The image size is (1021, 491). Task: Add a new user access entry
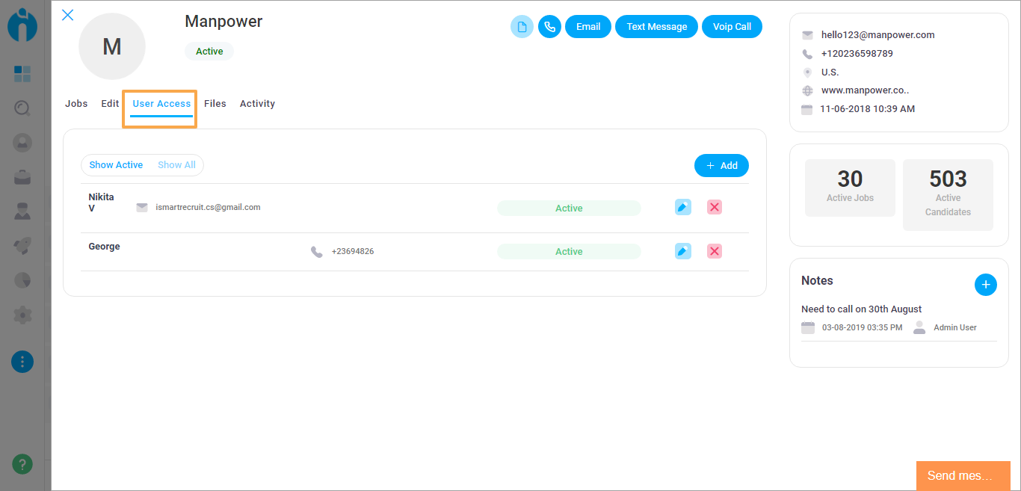pos(721,166)
